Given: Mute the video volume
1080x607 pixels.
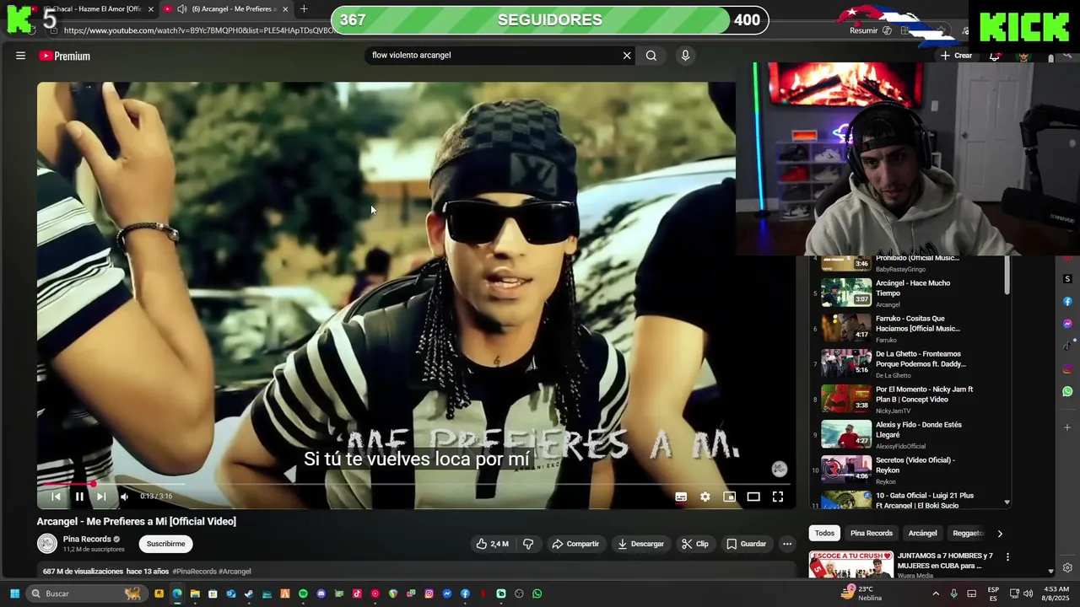Looking at the screenshot, I should tap(124, 497).
